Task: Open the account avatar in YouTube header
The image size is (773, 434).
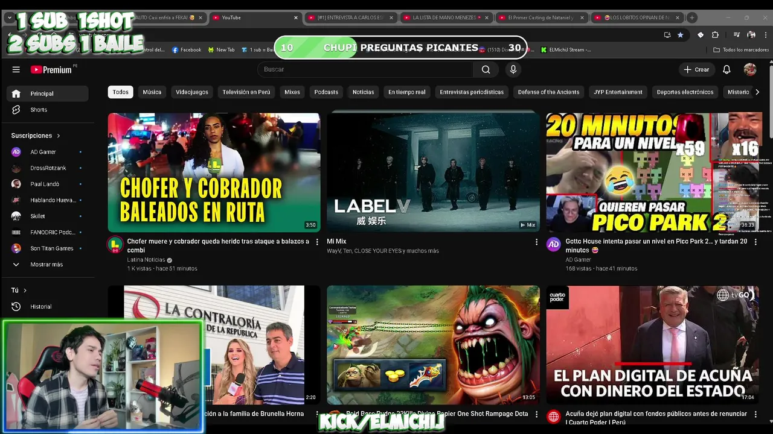Action: pos(750,69)
